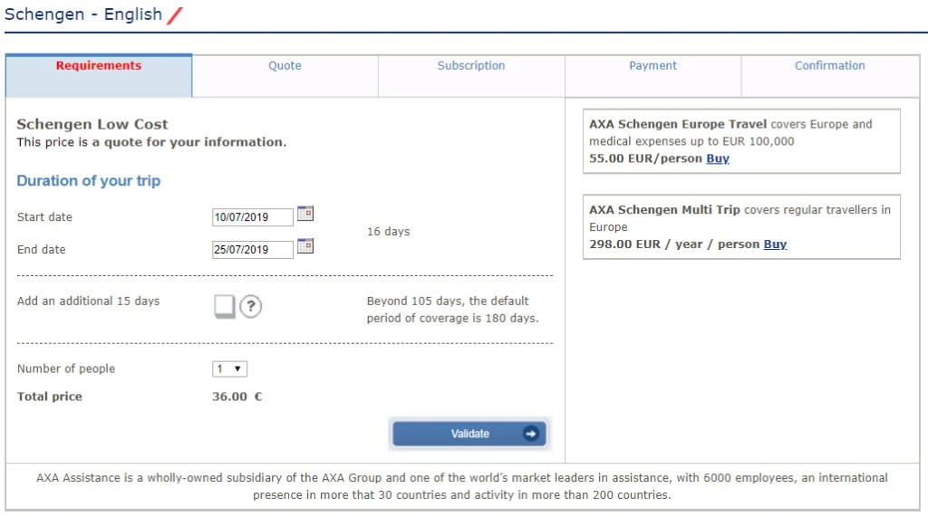Switch to the Quote tab
Image resolution: width=928 pixels, height=517 pixels.
pyautogui.click(x=285, y=66)
